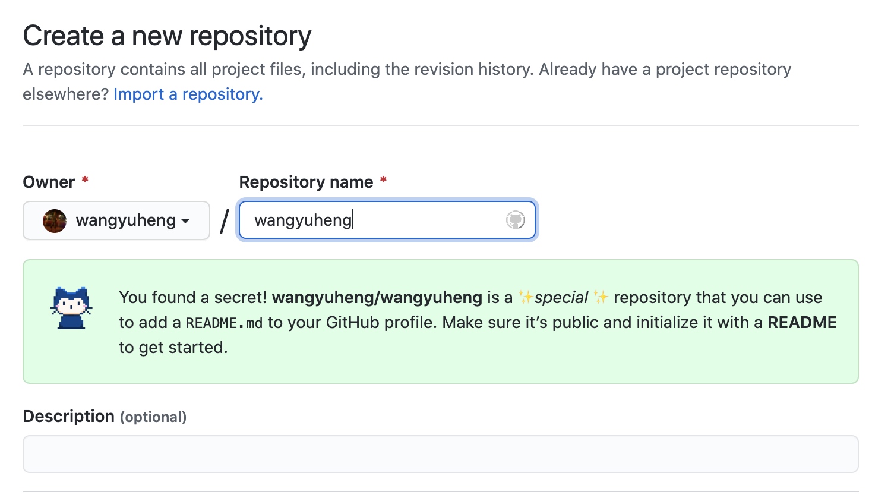Click the owner avatar picture
Screen dimensions: 872x498
pyautogui.click(x=55, y=221)
